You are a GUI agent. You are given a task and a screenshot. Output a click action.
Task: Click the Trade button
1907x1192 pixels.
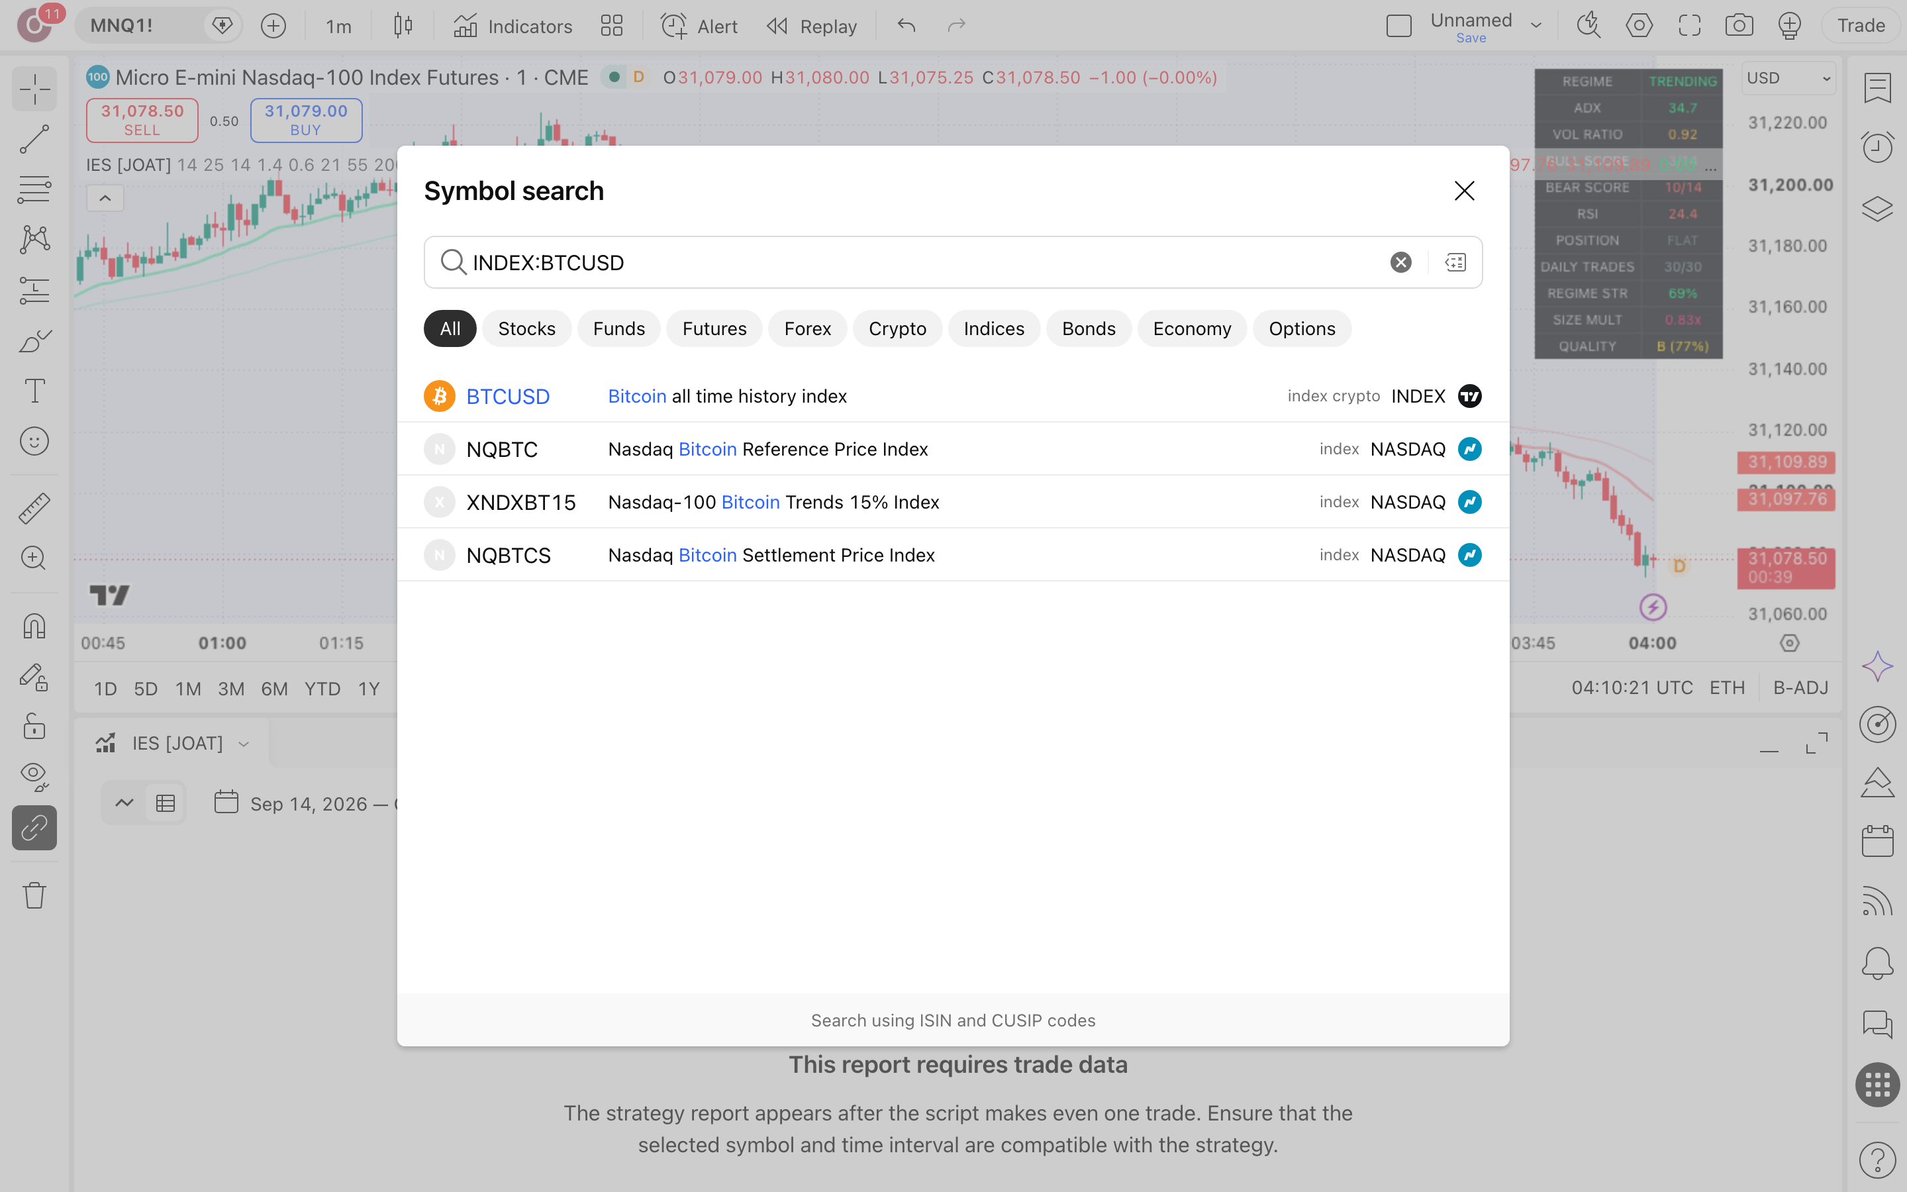pos(1861,26)
